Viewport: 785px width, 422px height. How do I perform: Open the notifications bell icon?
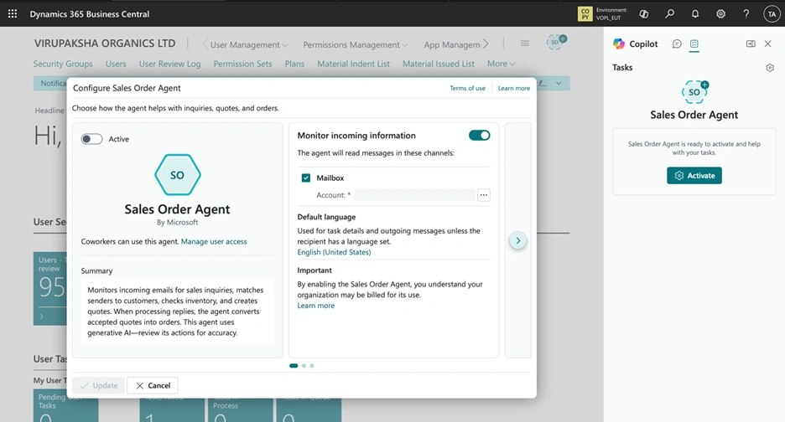pyautogui.click(x=695, y=14)
